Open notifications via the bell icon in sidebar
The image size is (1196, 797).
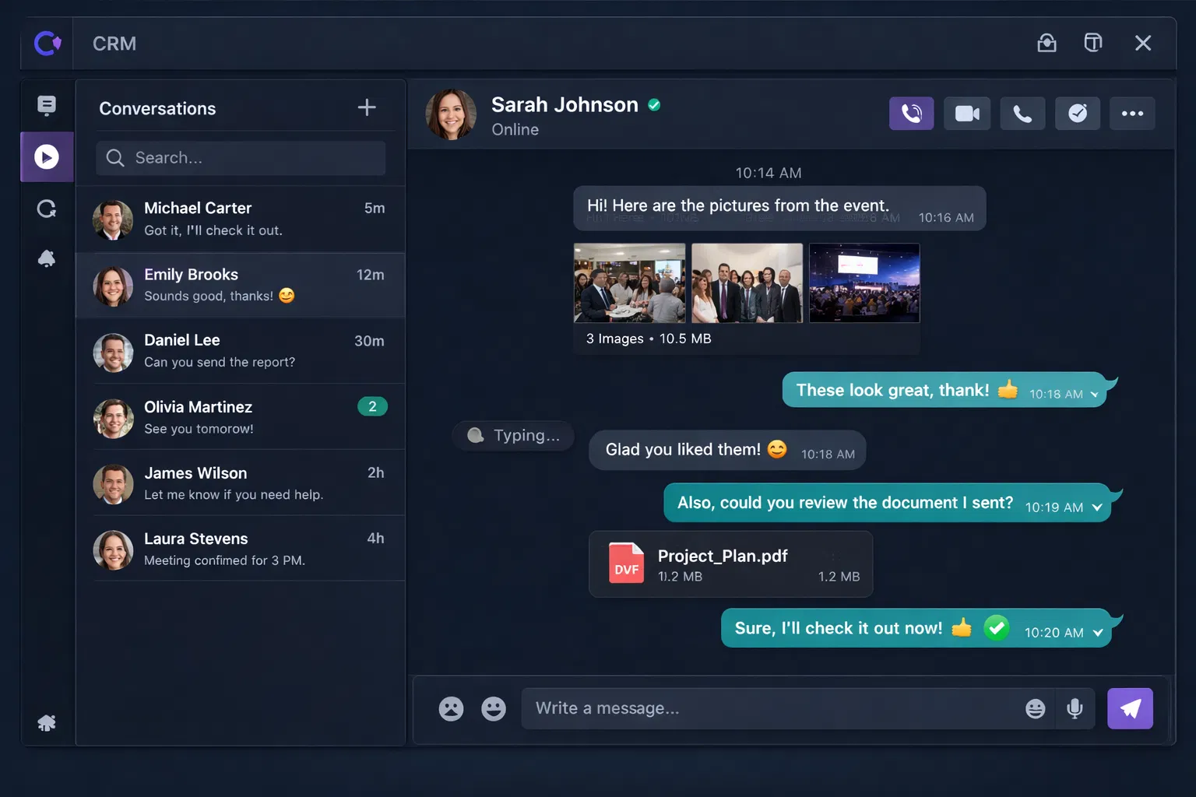click(x=47, y=258)
